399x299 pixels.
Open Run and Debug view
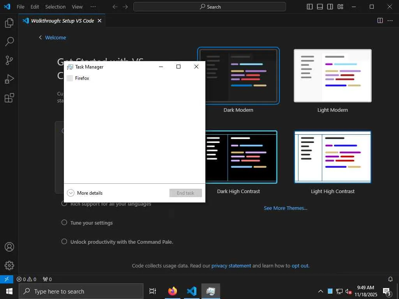click(9, 79)
